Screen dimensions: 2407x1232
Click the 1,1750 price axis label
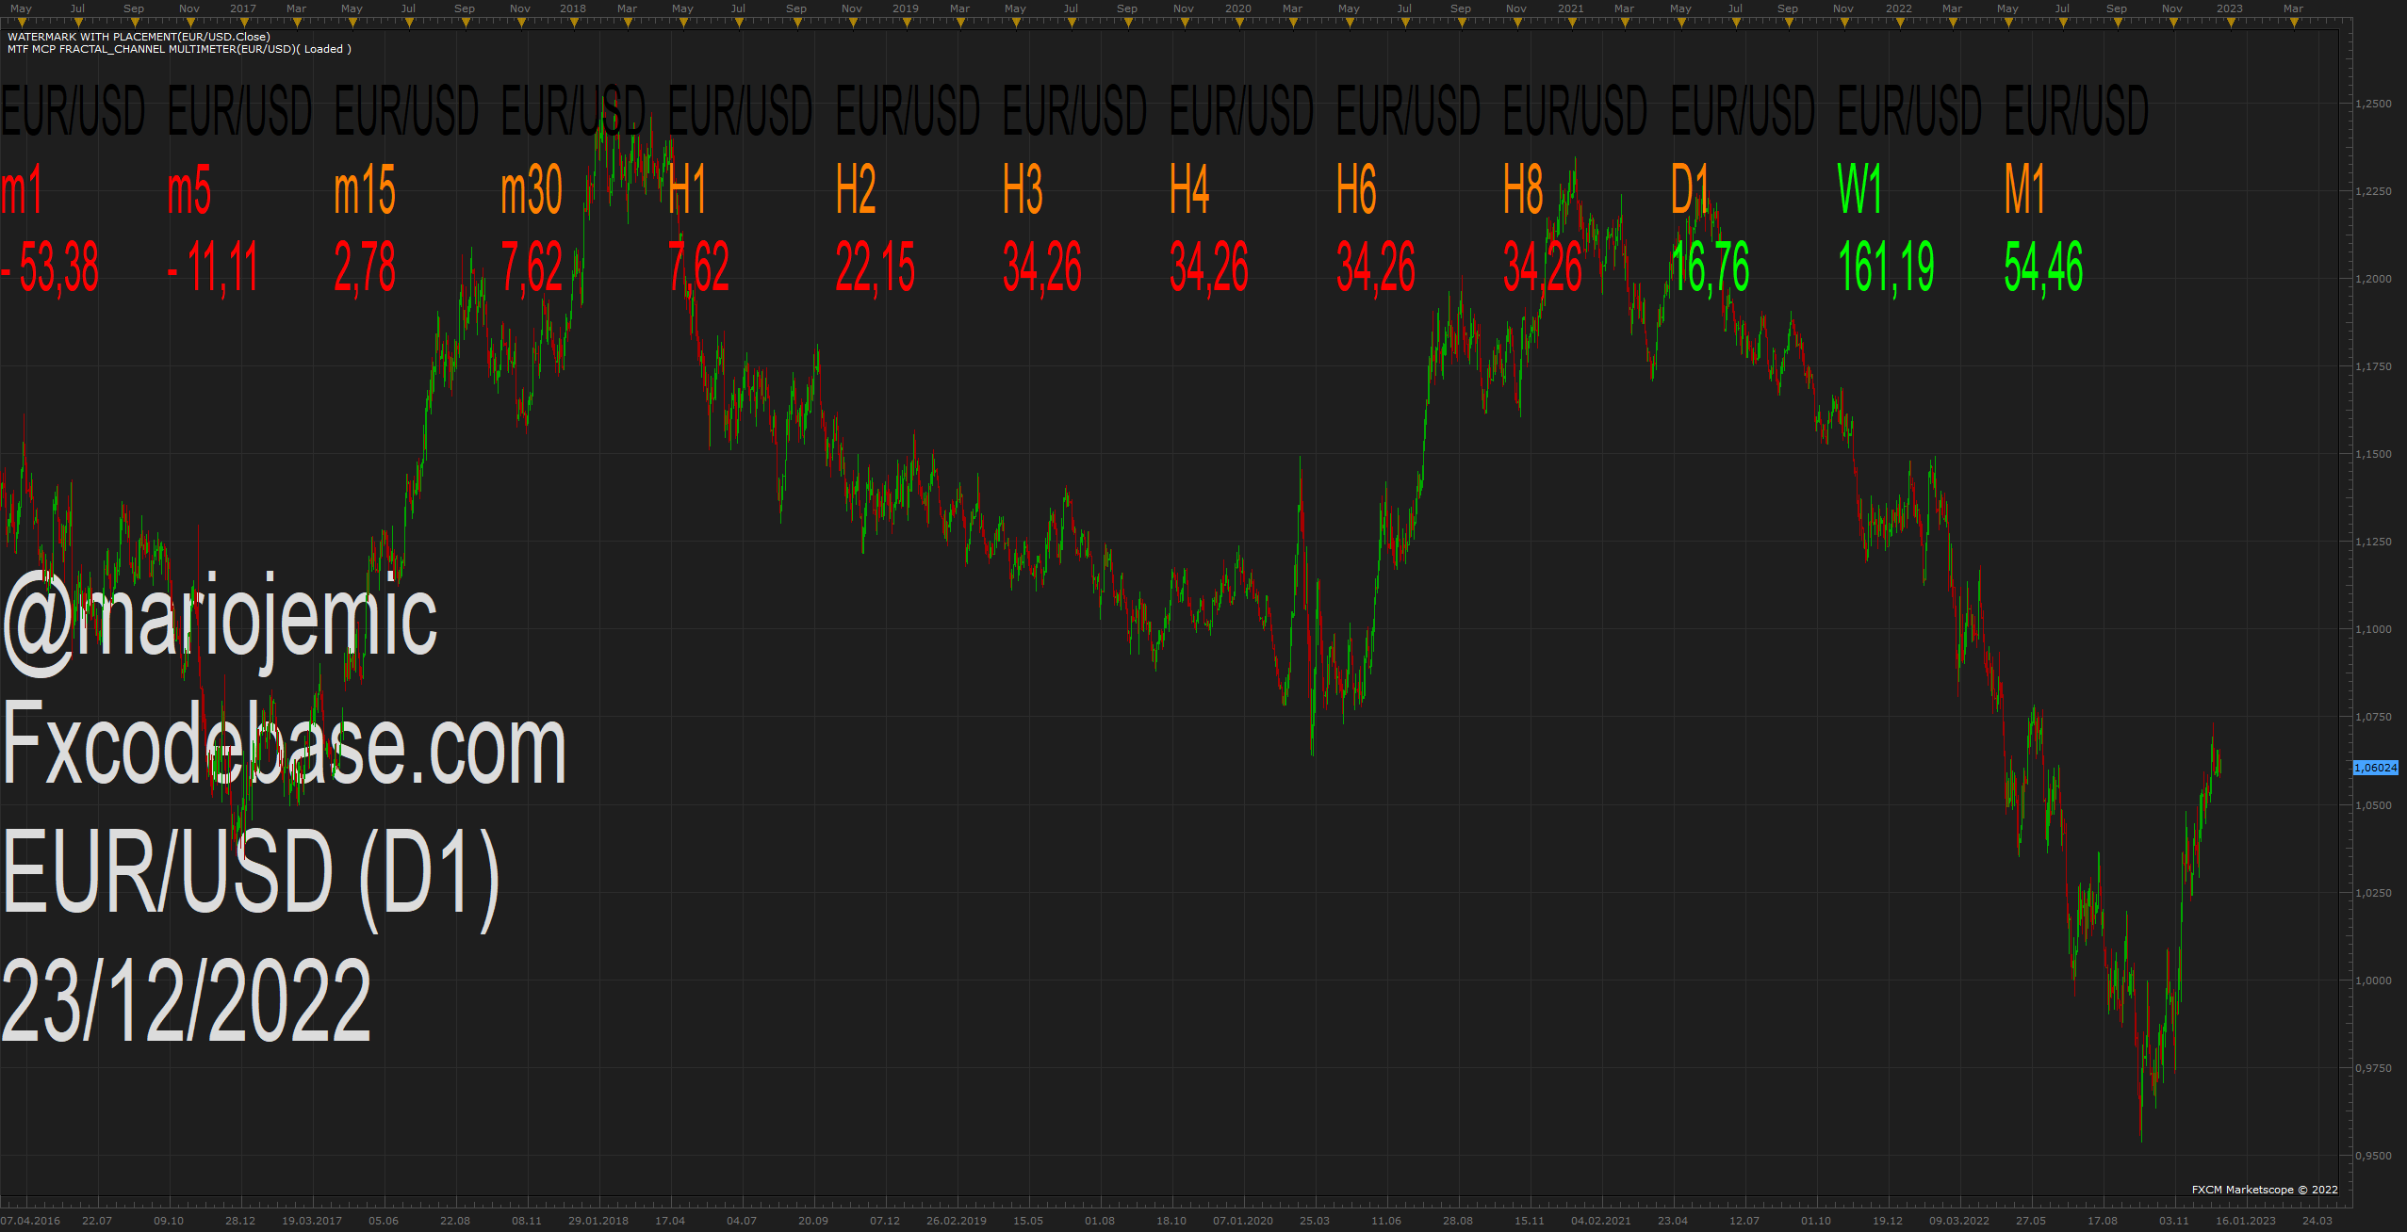2373,366
